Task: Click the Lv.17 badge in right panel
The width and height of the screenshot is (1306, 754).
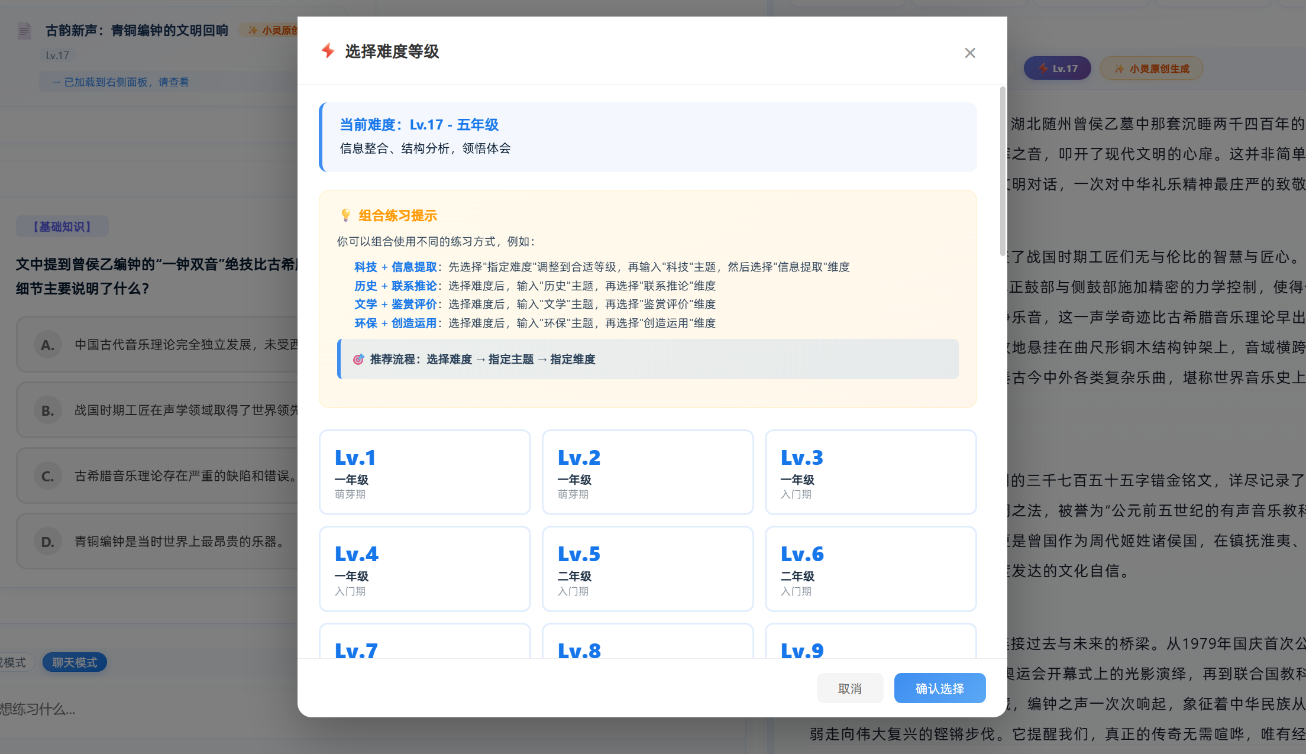Action: click(x=1058, y=69)
